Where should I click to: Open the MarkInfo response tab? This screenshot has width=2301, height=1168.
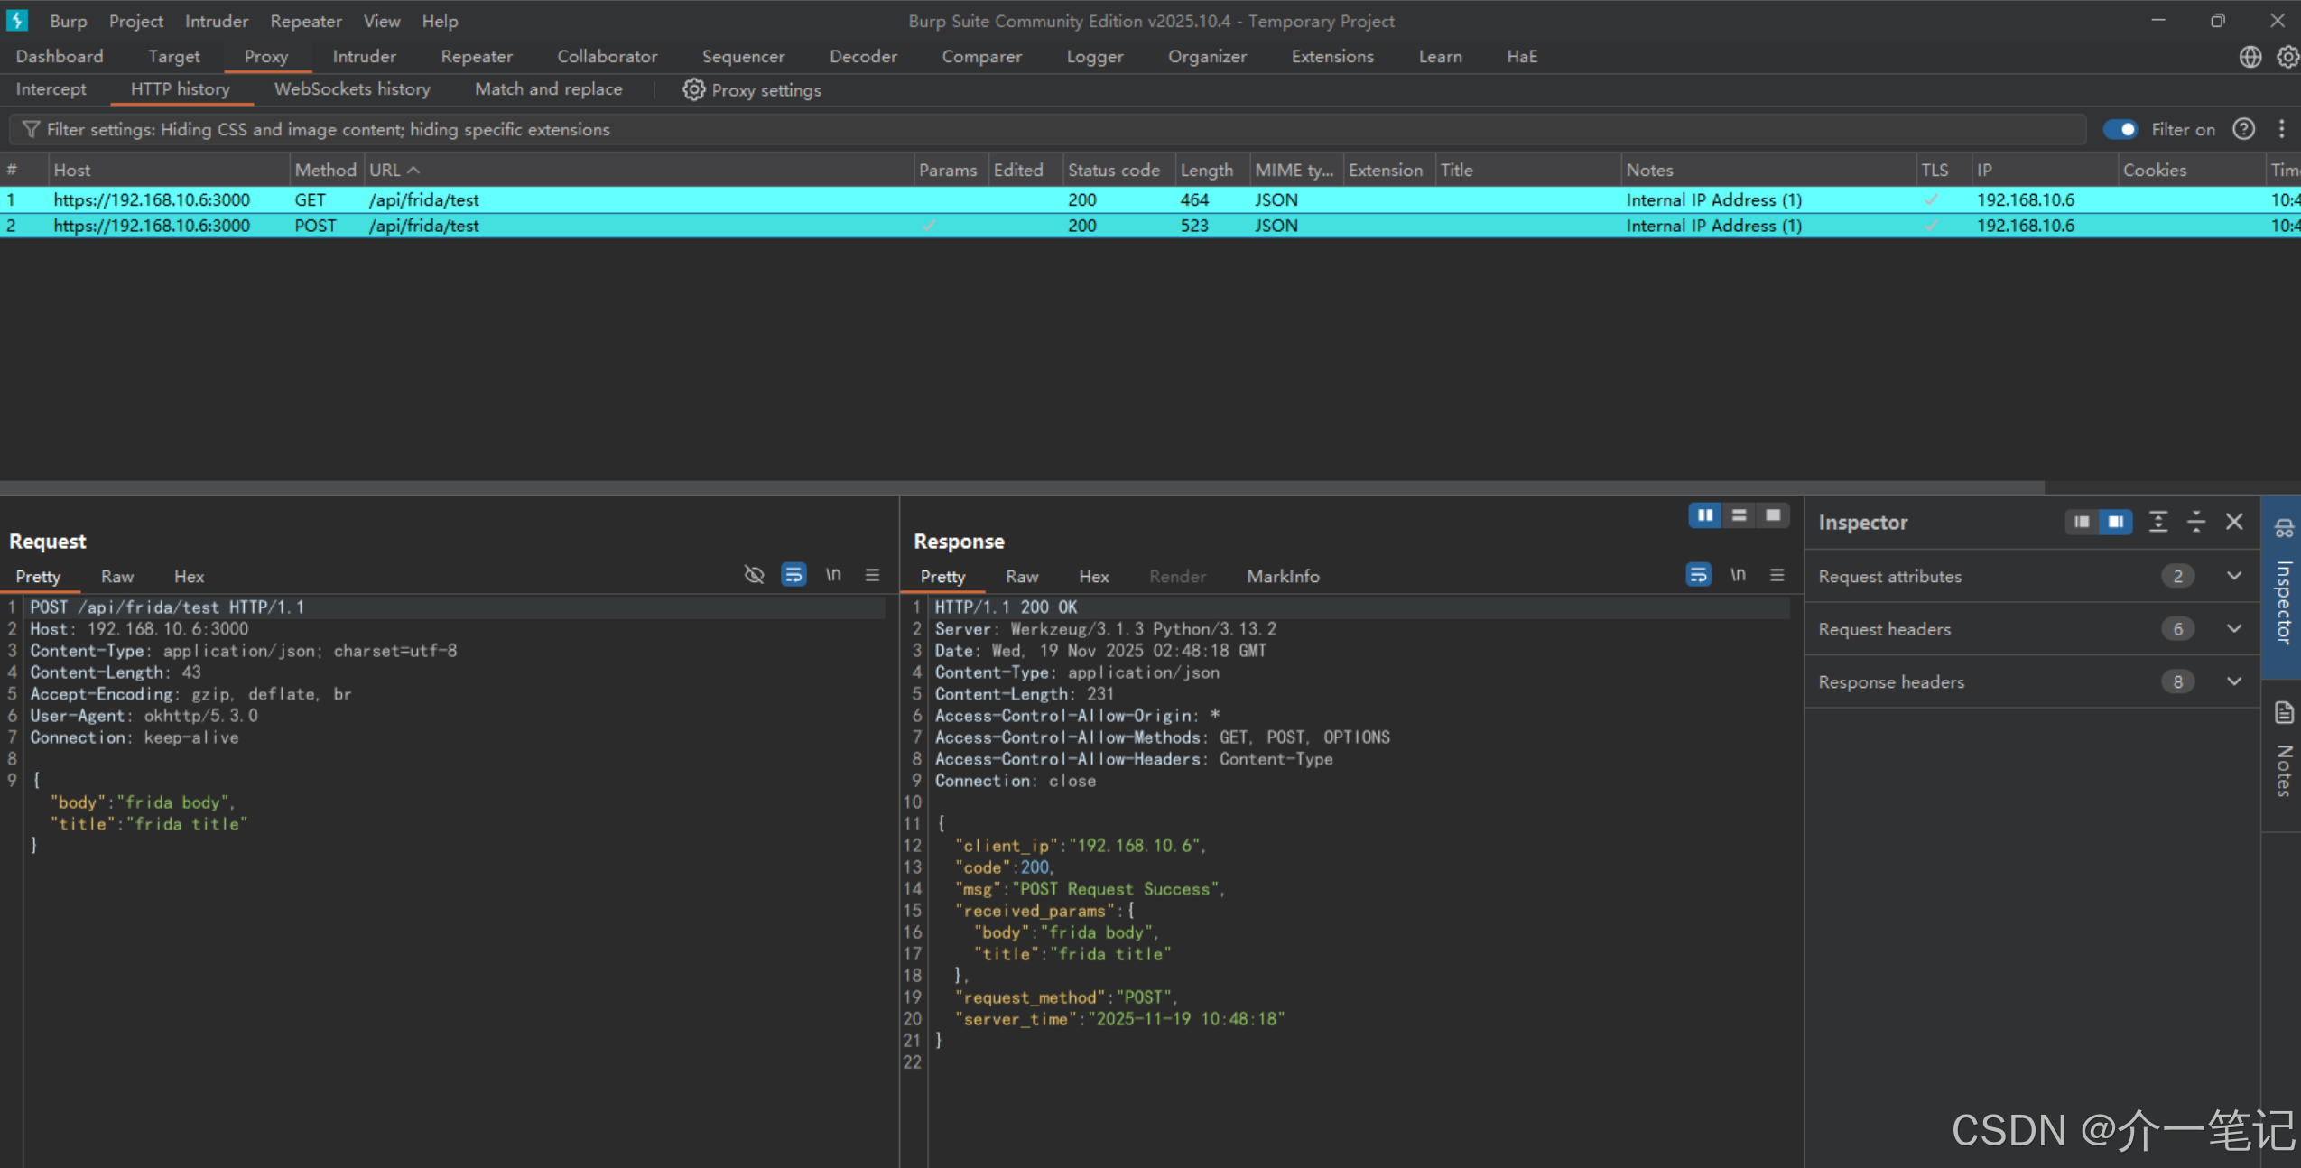click(1282, 576)
